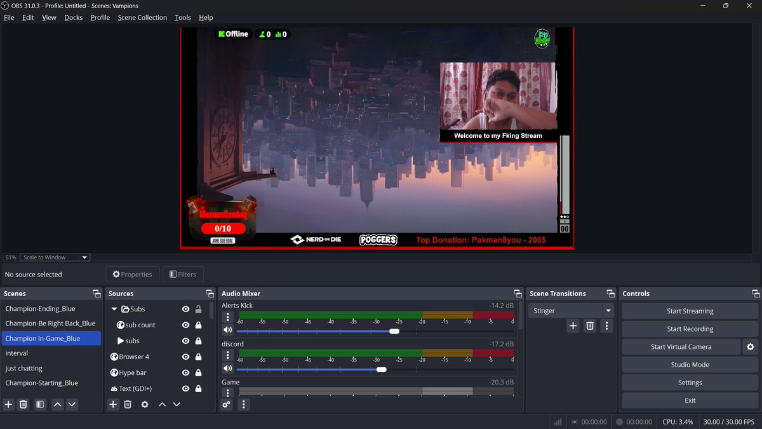The image size is (762, 429).
Task: Lock the Subs group
Action: 198,310
